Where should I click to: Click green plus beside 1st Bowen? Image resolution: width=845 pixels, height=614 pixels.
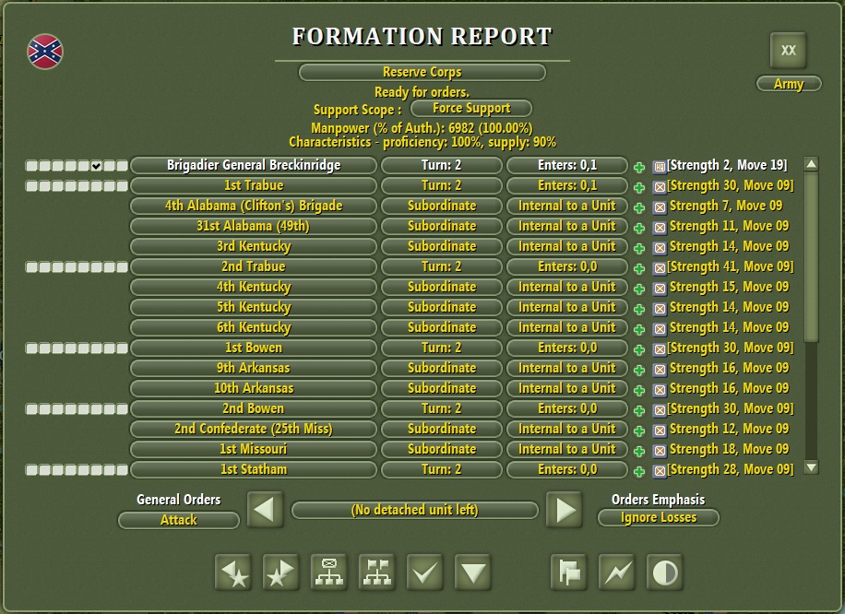(x=639, y=350)
